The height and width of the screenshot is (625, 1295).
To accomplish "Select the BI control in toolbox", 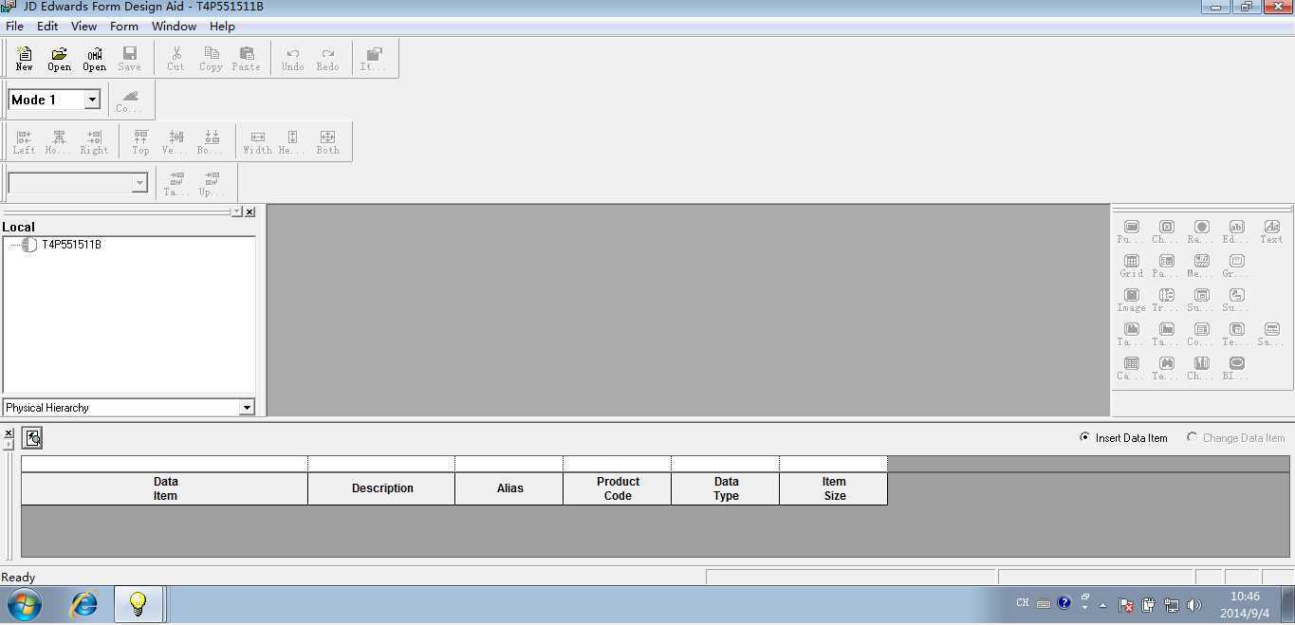I will (1236, 368).
